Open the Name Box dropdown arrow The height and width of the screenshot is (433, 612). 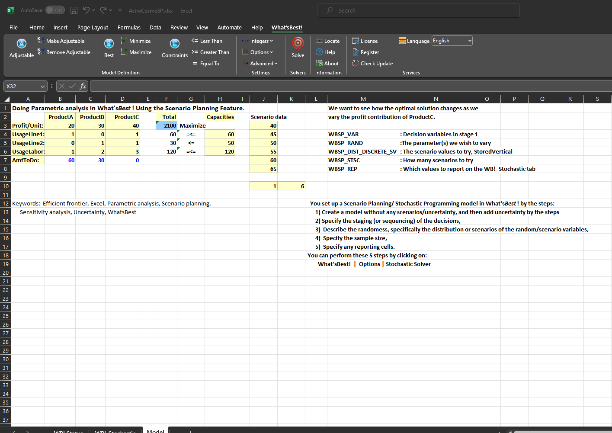(42, 86)
